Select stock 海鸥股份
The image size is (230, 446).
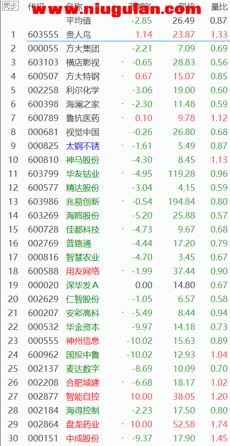tap(83, 216)
